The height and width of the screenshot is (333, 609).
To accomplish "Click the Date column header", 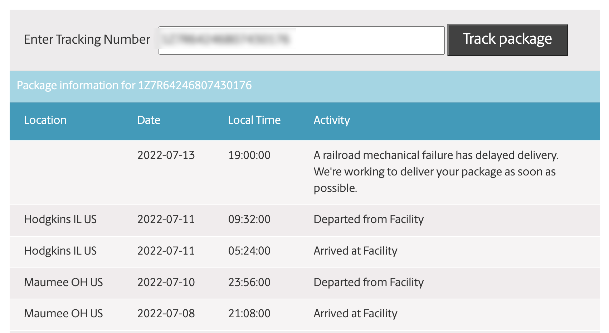I will coord(148,120).
